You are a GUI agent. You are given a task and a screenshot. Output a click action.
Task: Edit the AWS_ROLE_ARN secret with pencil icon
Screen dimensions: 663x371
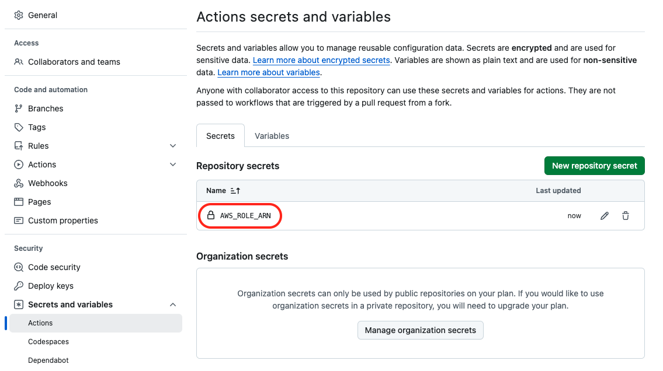click(604, 215)
